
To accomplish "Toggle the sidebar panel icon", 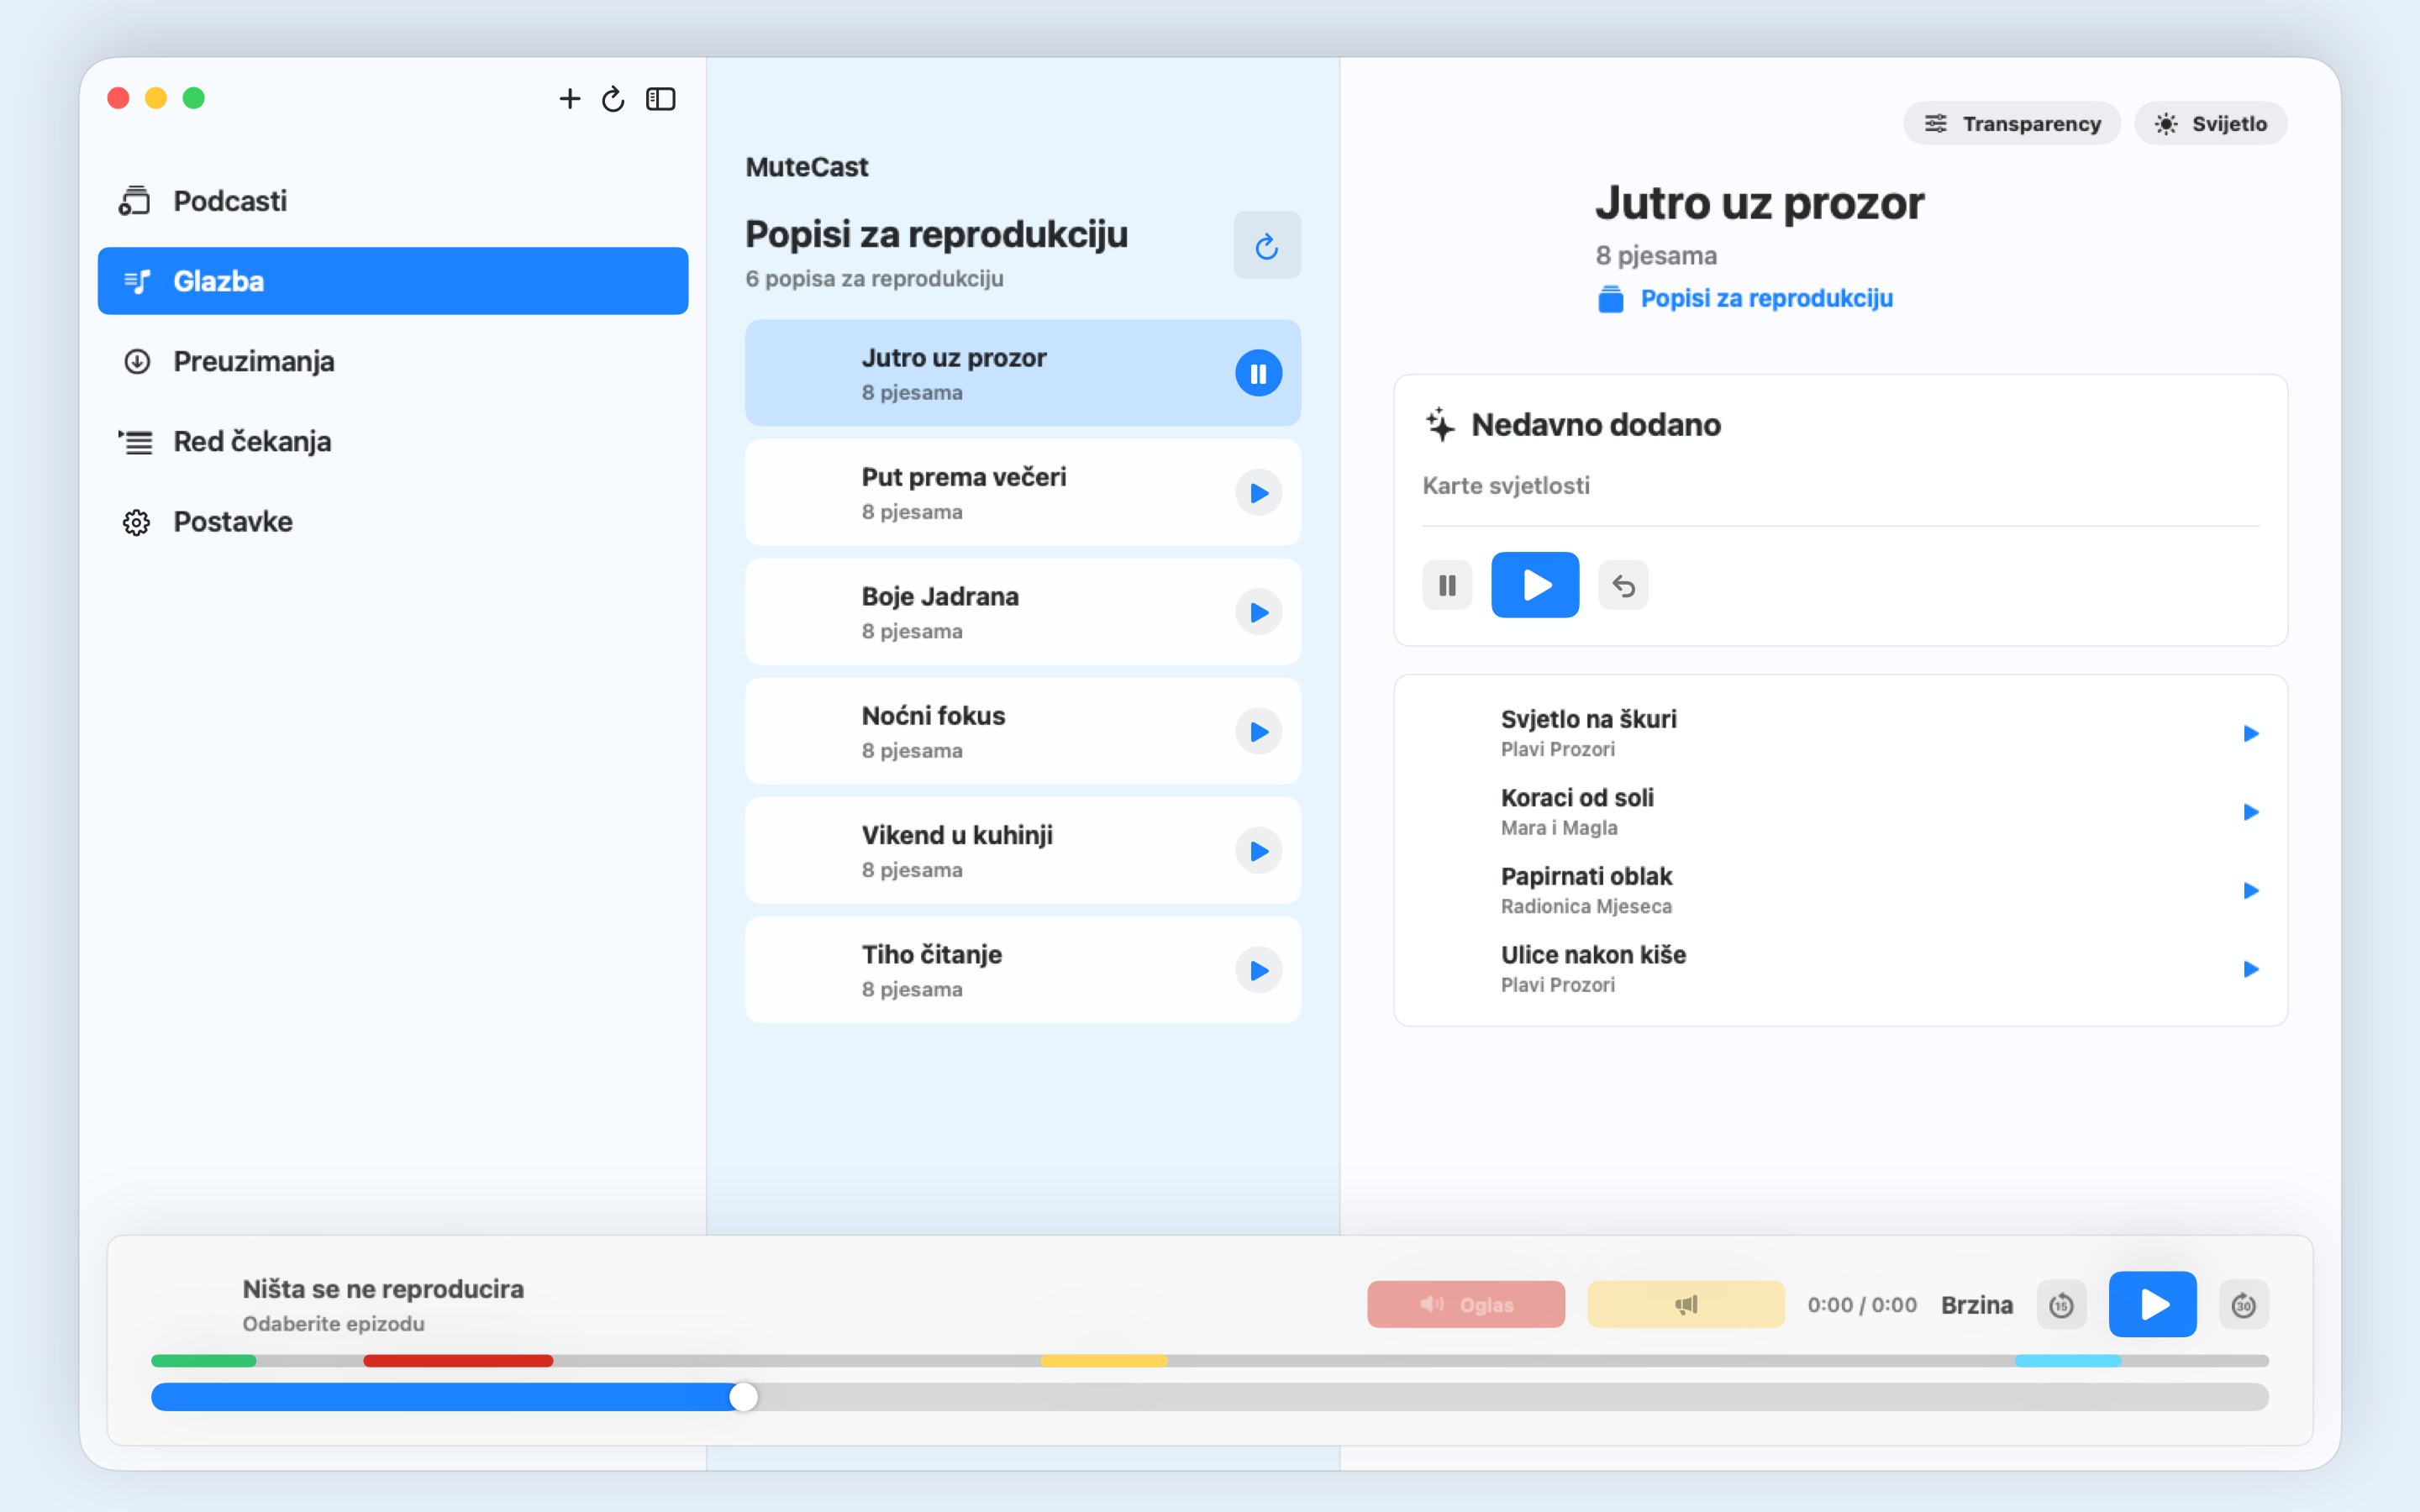I will coord(661,99).
